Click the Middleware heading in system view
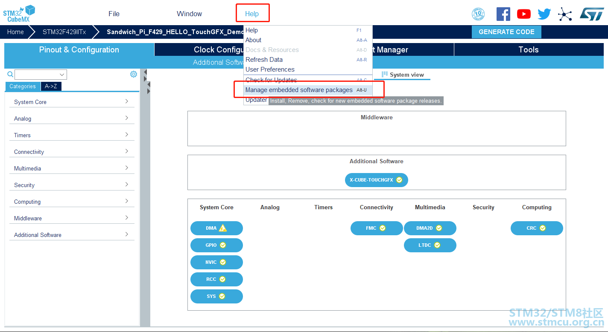This screenshot has height=332, width=608. (377, 117)
